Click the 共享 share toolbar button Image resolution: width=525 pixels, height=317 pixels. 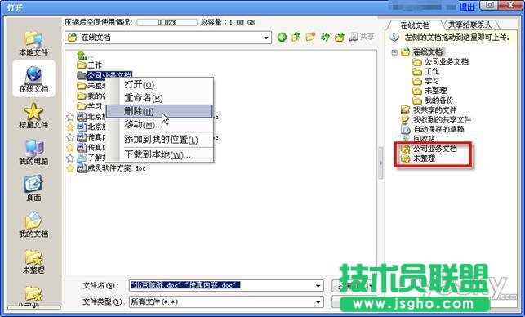[x=362, y=38]
